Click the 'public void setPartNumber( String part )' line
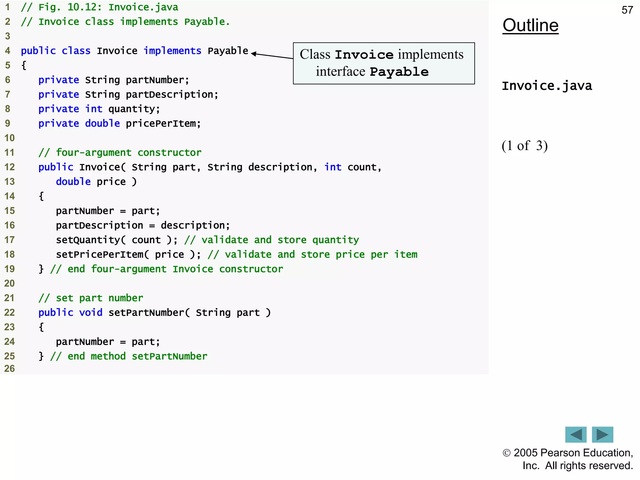This screenshot has width=640, height=480. coord(155,312)
